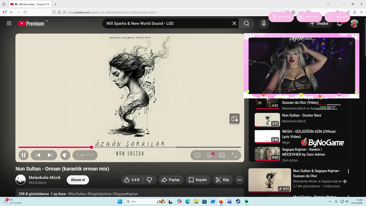The image size is (366, 206).
Task: Toggle subtitles on the player
Action: click(198, 155)
